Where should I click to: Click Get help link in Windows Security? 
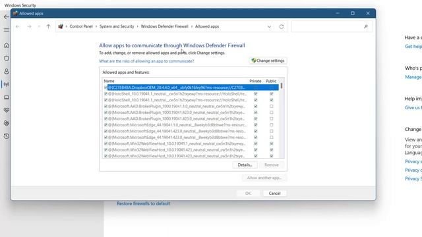[x=413, y=47]
